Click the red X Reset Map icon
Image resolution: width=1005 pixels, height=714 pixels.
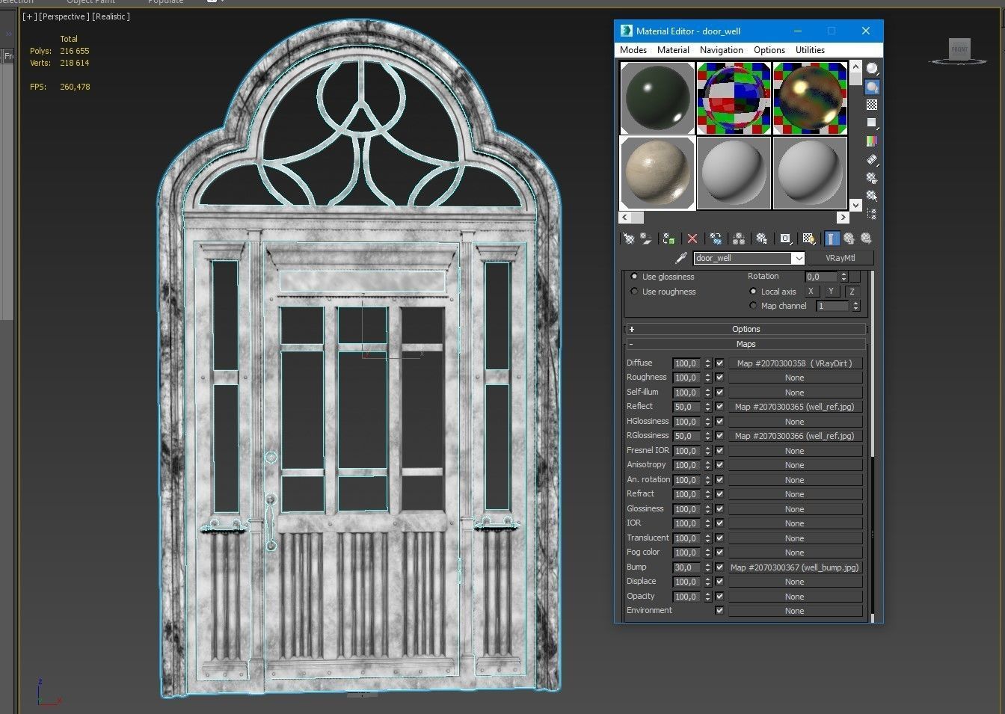tap(692, 238)
